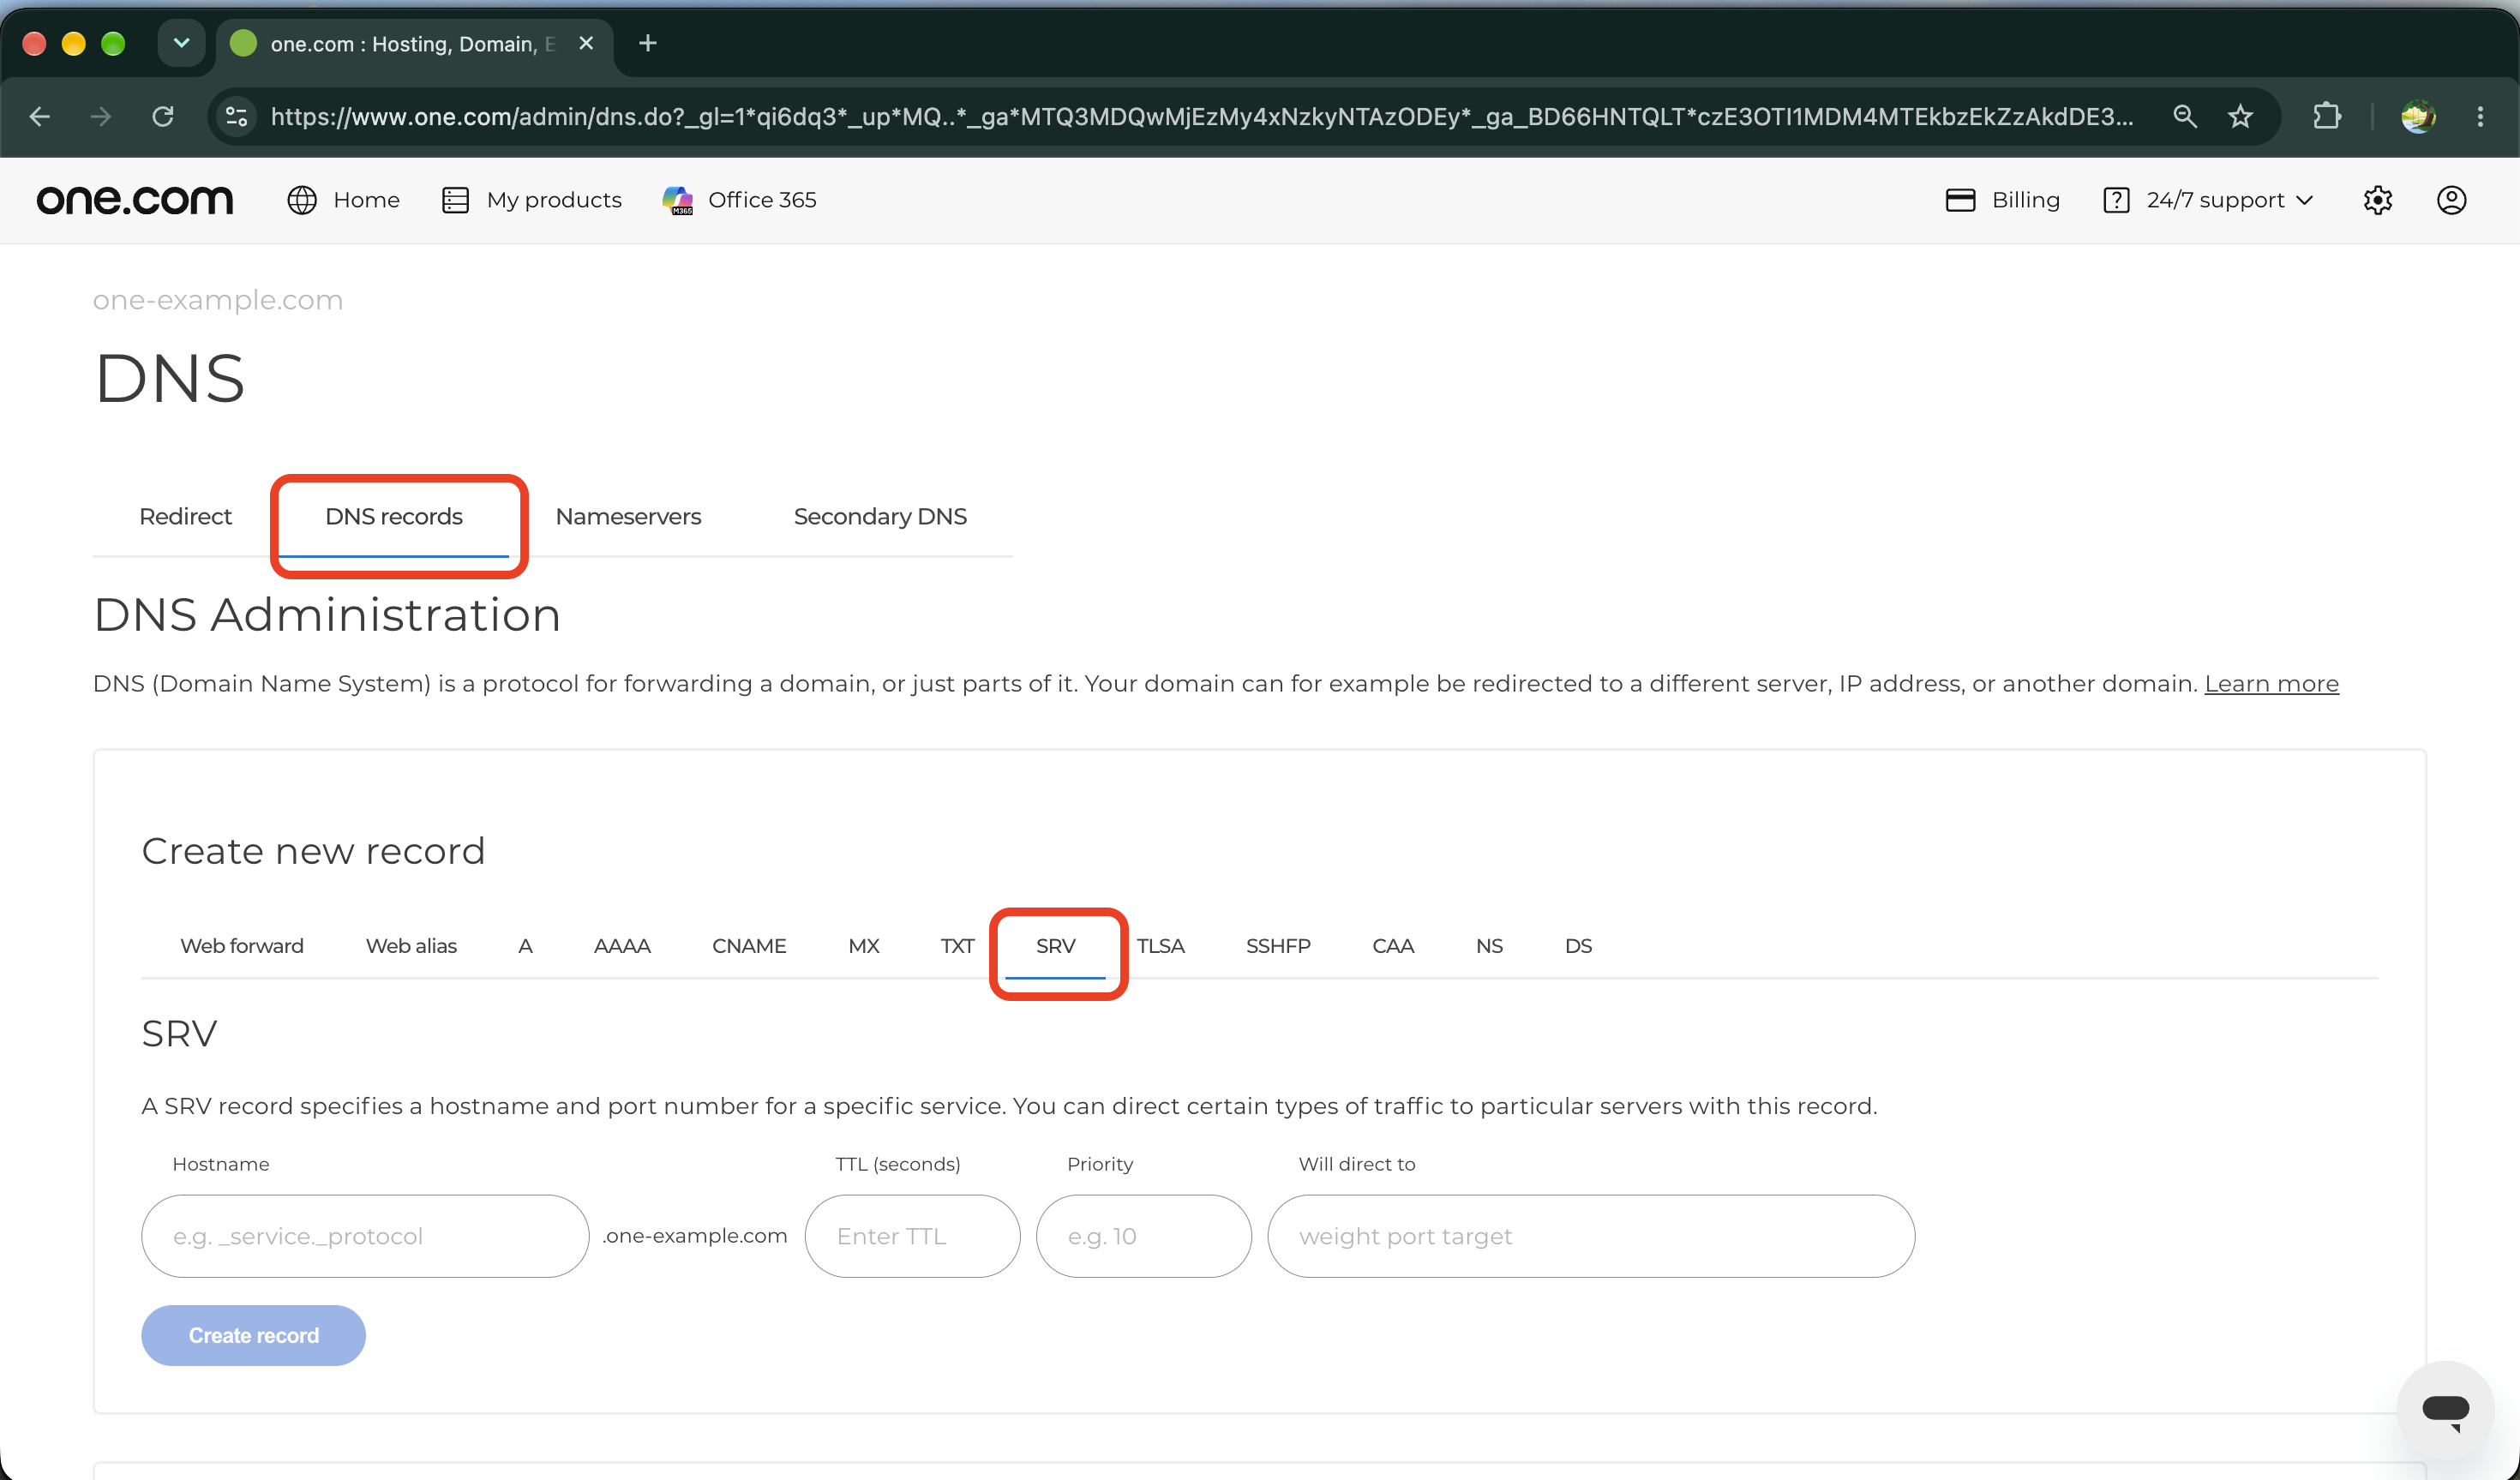This screenshot has width=2520, height=1480.
Task: Open Chrome's three-dot menu
Action: click(x=2480, y=117)
